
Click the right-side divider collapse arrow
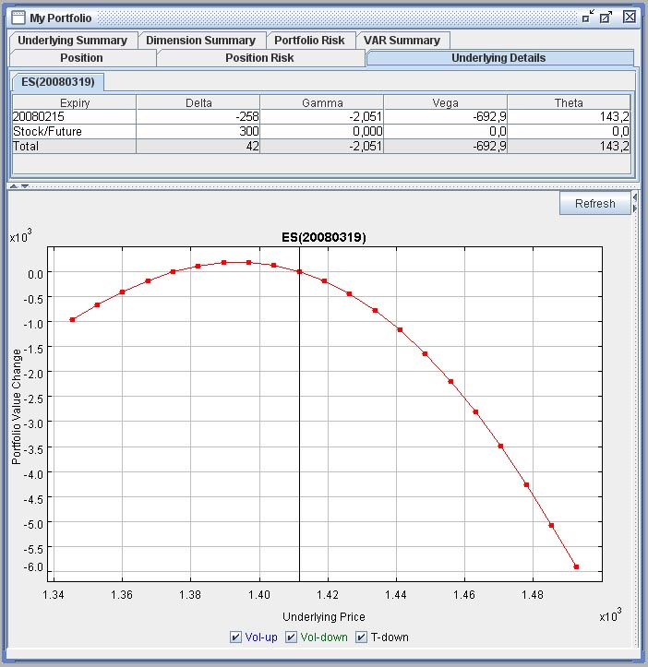point(634,197)
